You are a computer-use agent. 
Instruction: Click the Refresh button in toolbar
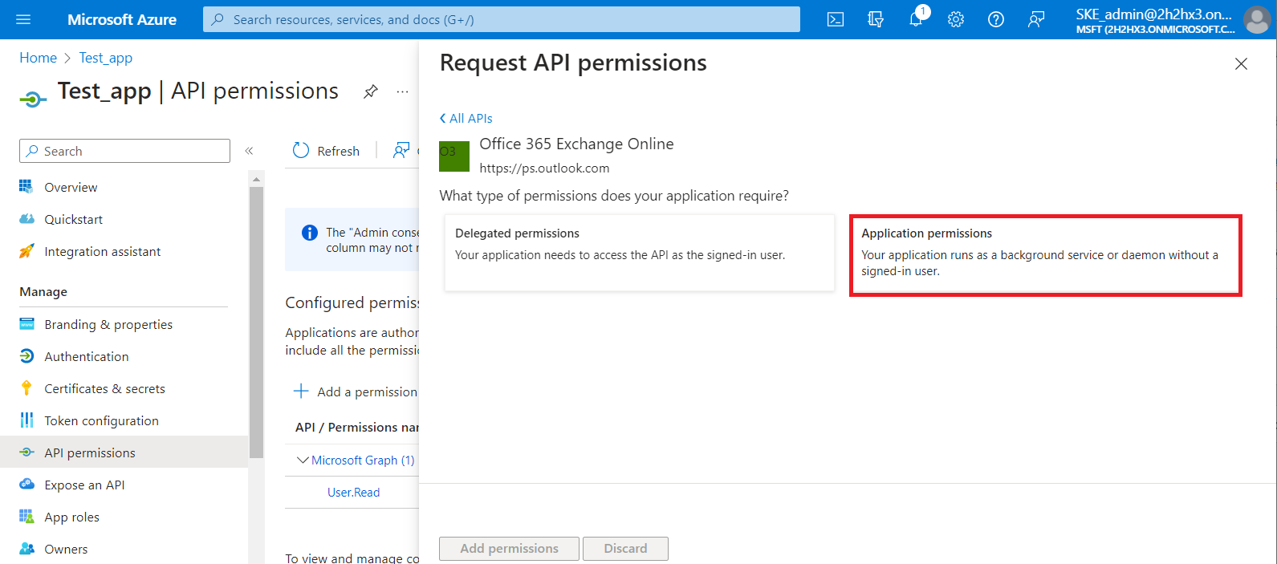click(x=327, y=151)
